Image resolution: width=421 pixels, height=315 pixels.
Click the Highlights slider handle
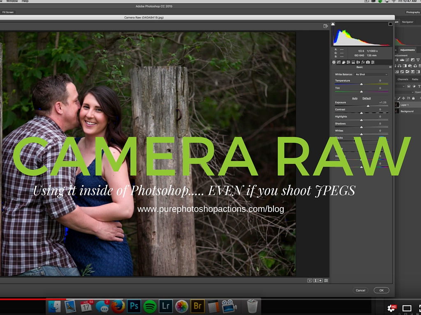click(361, 120)
